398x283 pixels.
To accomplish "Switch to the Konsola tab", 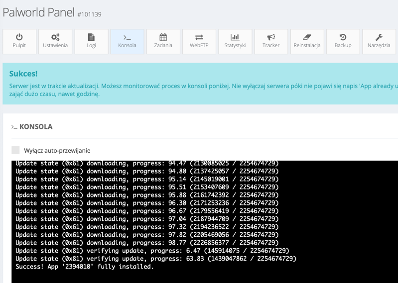I will (127, 41).
